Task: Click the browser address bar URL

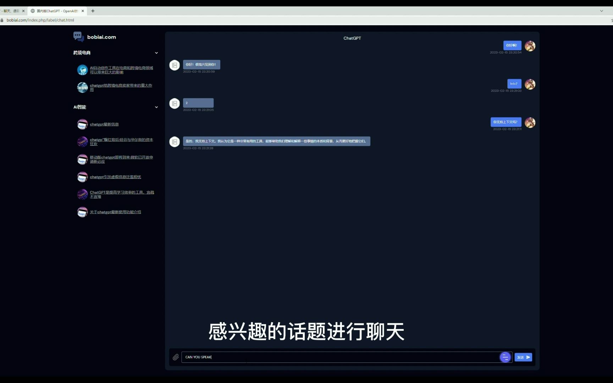Action: pos(40,20)
